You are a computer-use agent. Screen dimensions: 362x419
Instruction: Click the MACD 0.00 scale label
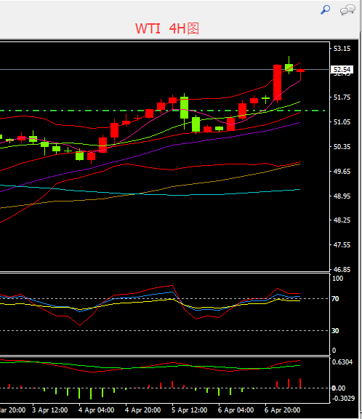coord(338,388)
